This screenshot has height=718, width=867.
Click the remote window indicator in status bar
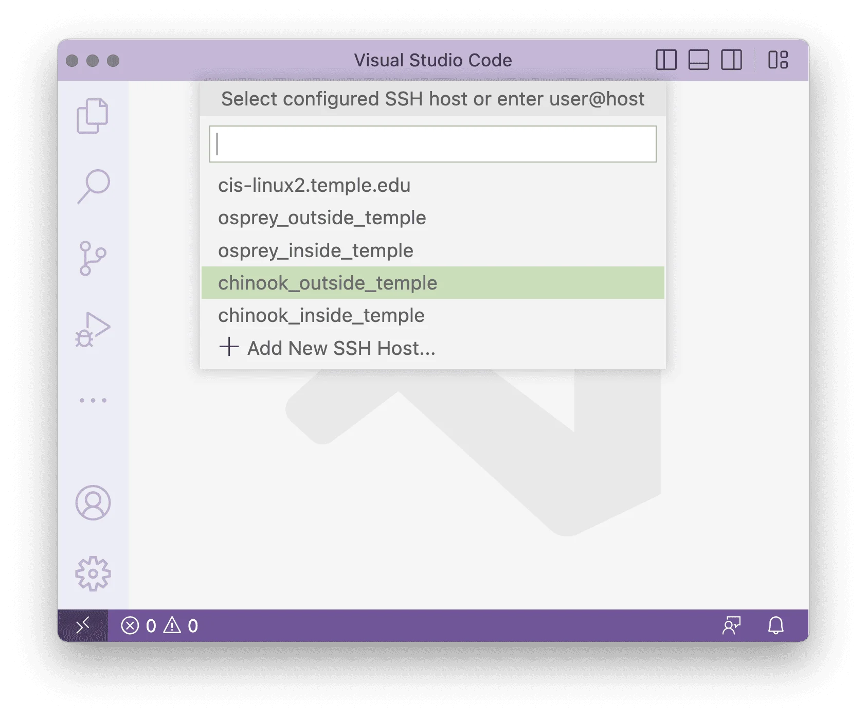point(83,625)
